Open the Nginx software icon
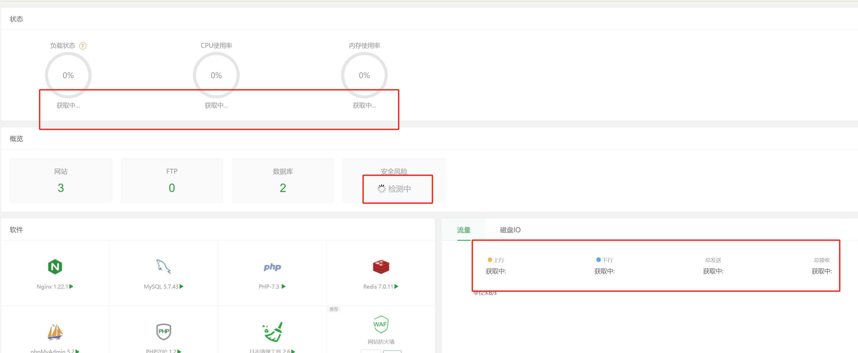 [x=55, y=267]
